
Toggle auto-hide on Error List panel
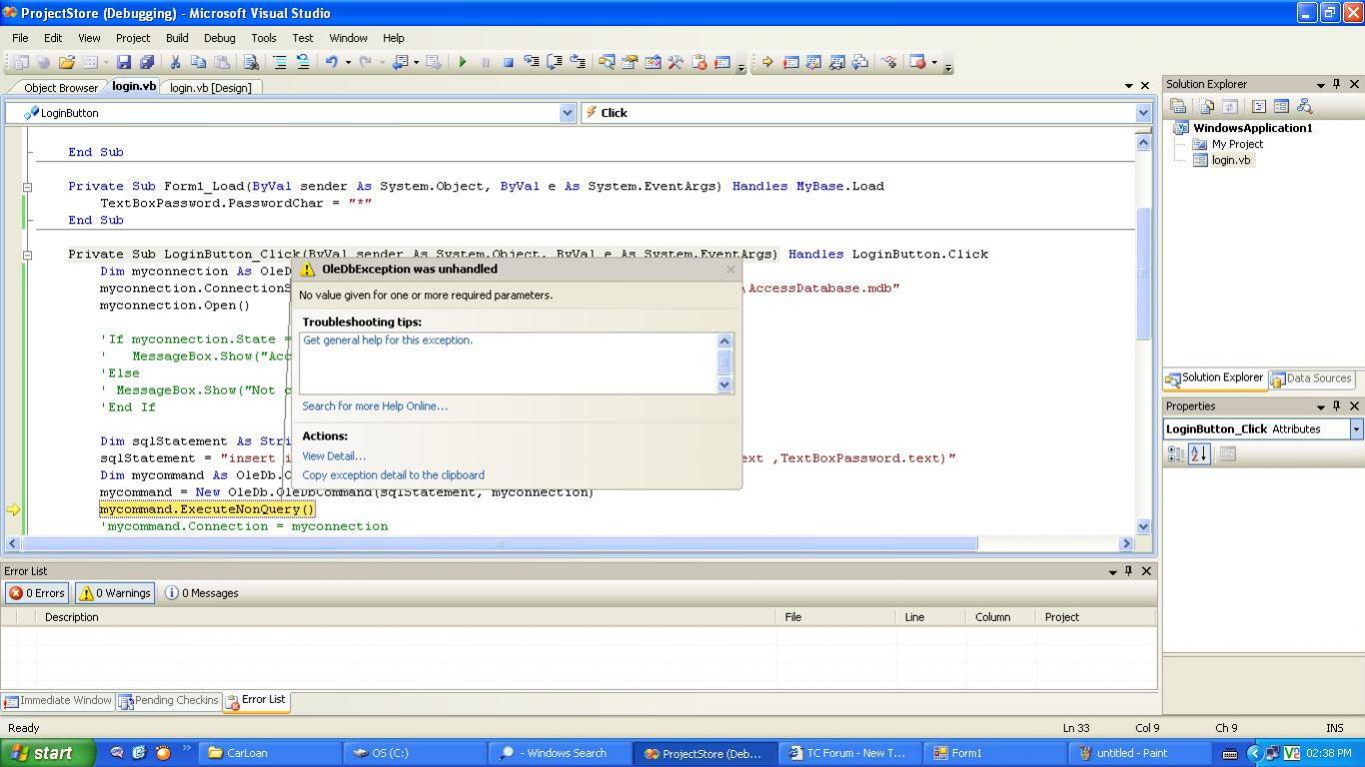[1129, 571]
